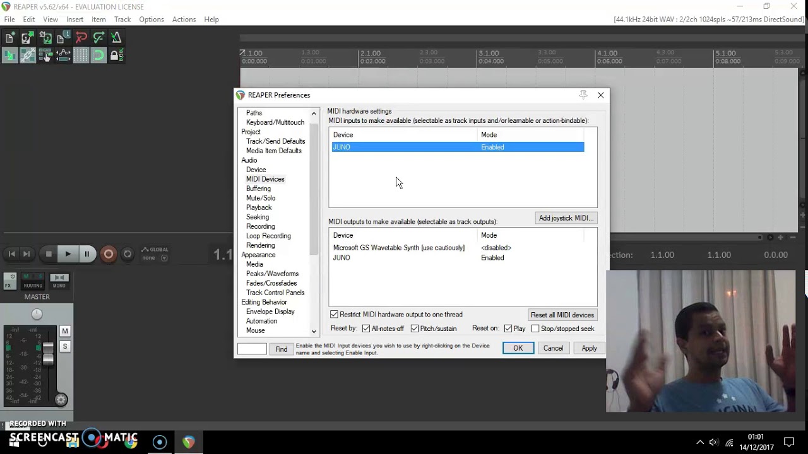
Task: Pin the Preferences dialog with pushpin icon
Action: pos(583,95)
